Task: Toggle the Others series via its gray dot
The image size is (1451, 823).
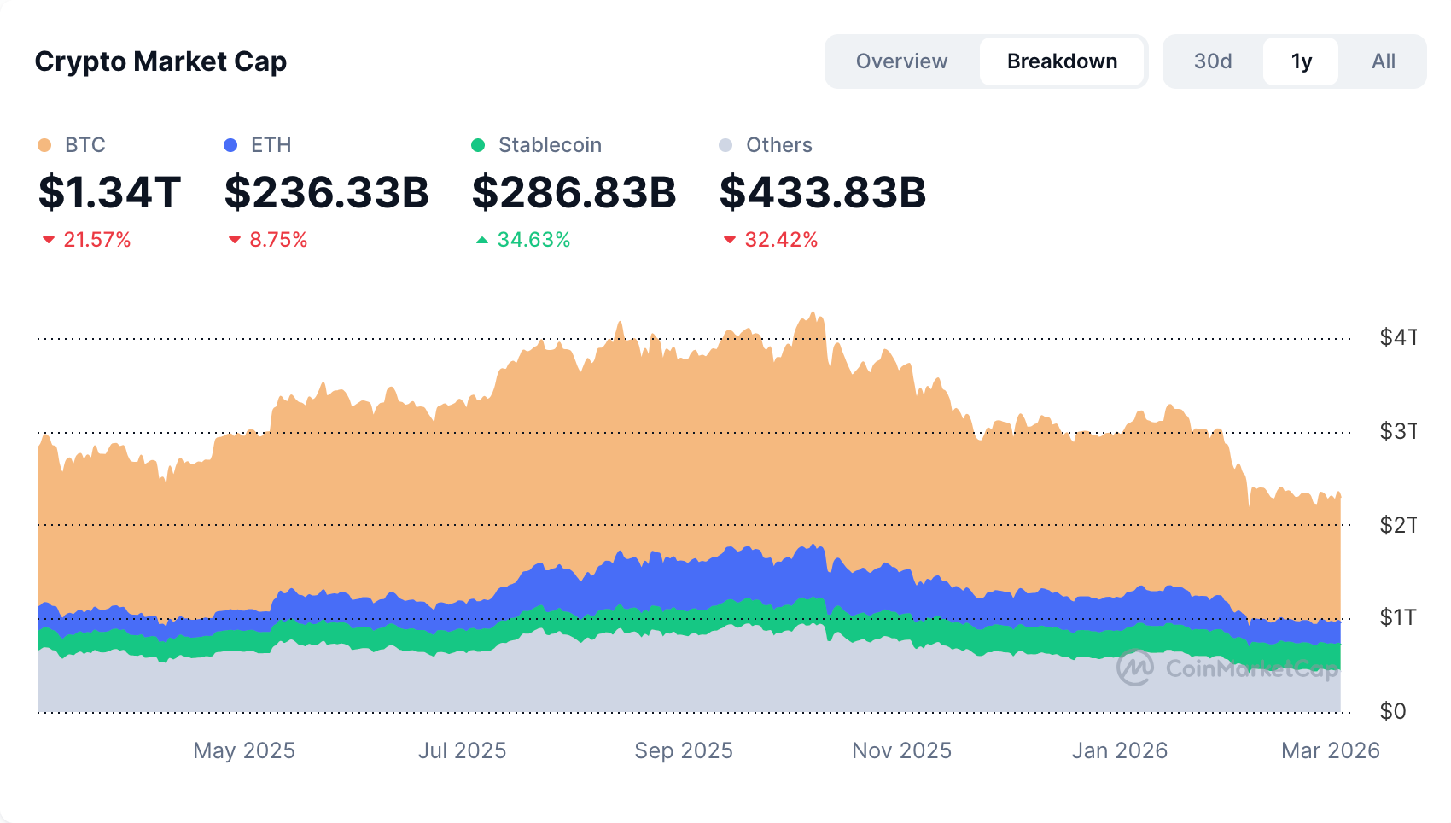Action: 726,144
